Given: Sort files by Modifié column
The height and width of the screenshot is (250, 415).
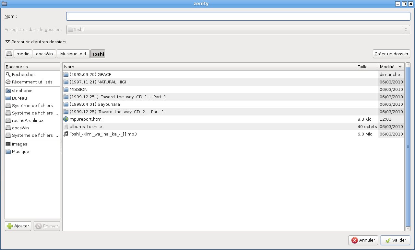Looking at the screenshot, I should pyautogui.click(x=391, y=67).
